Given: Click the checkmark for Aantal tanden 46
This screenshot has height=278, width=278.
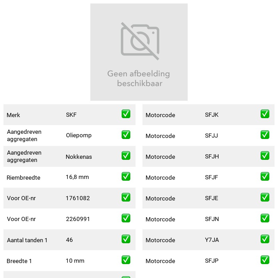Looking at the screenshot, I should click(126, 239).
